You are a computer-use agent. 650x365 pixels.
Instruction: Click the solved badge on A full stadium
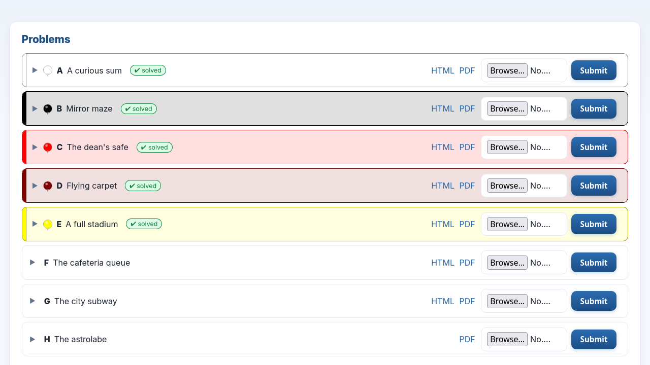(144, 224)
